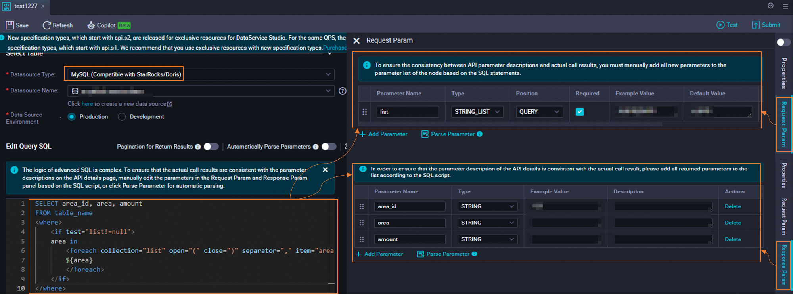Image resolution: width=793 pixels, height=294 pixels.
Task: Enable Automatically Parse Parameters switch
Action: (x=329, y=147)
